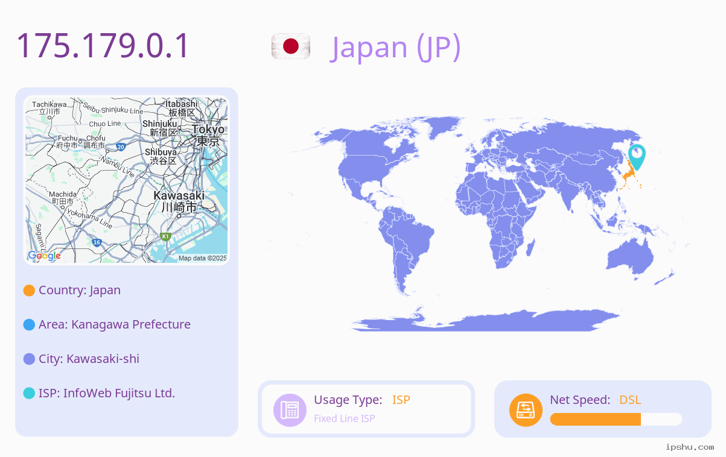Click the ISP: InfoWeb Fujitsu Ltd. text
This screenshot has height=457, width=726.
tap(107, 393)
